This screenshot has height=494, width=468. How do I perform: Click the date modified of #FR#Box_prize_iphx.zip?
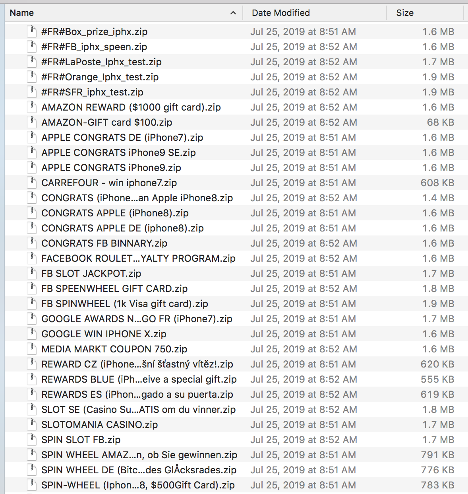click(303, 31)
